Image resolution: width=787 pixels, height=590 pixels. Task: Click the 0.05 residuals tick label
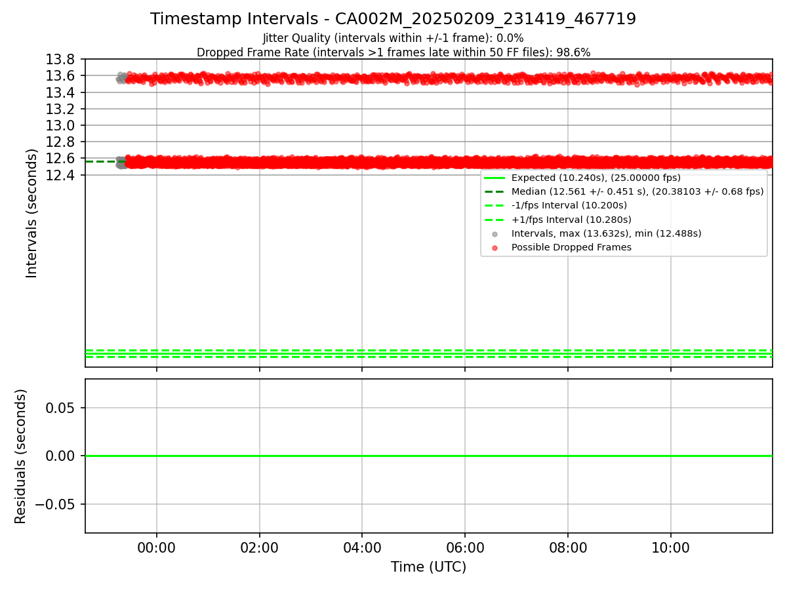click(x=63, y=408)
